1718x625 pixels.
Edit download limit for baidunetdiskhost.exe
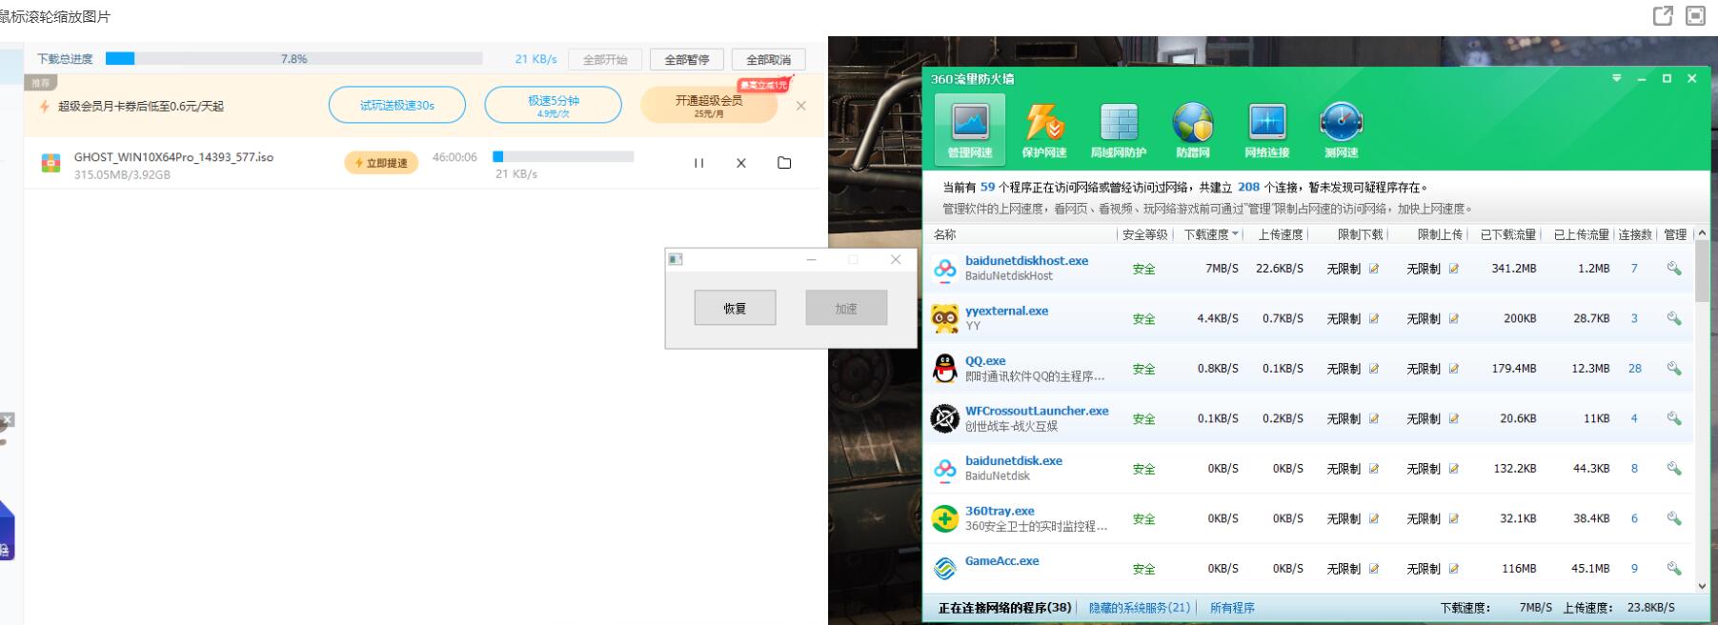click(x=1374, y=269)
